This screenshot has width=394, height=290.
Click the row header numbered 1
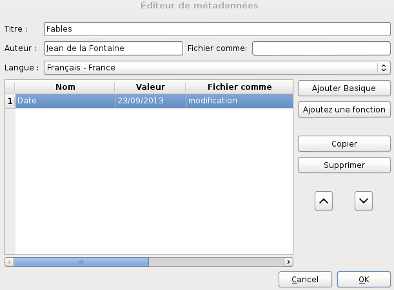click(x=10, y=101)
